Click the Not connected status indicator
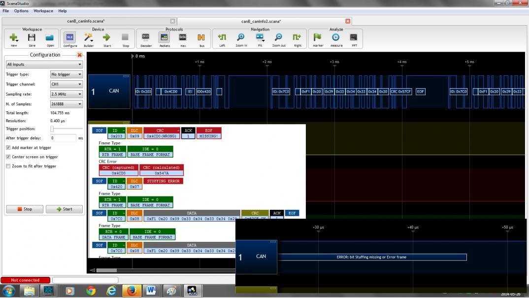Screen dimensions: 529x298 pos(25,280)
